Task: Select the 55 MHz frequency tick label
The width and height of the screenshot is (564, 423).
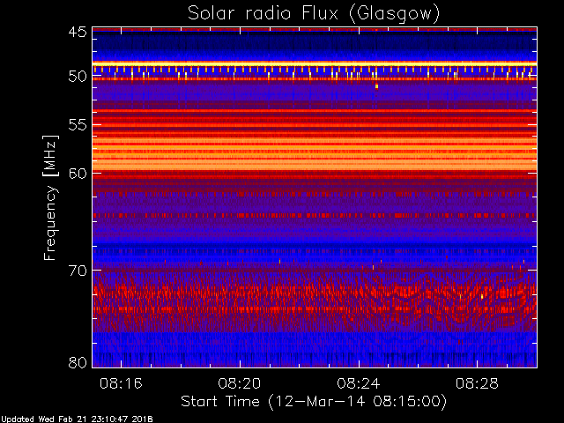Action: (77, 125)
